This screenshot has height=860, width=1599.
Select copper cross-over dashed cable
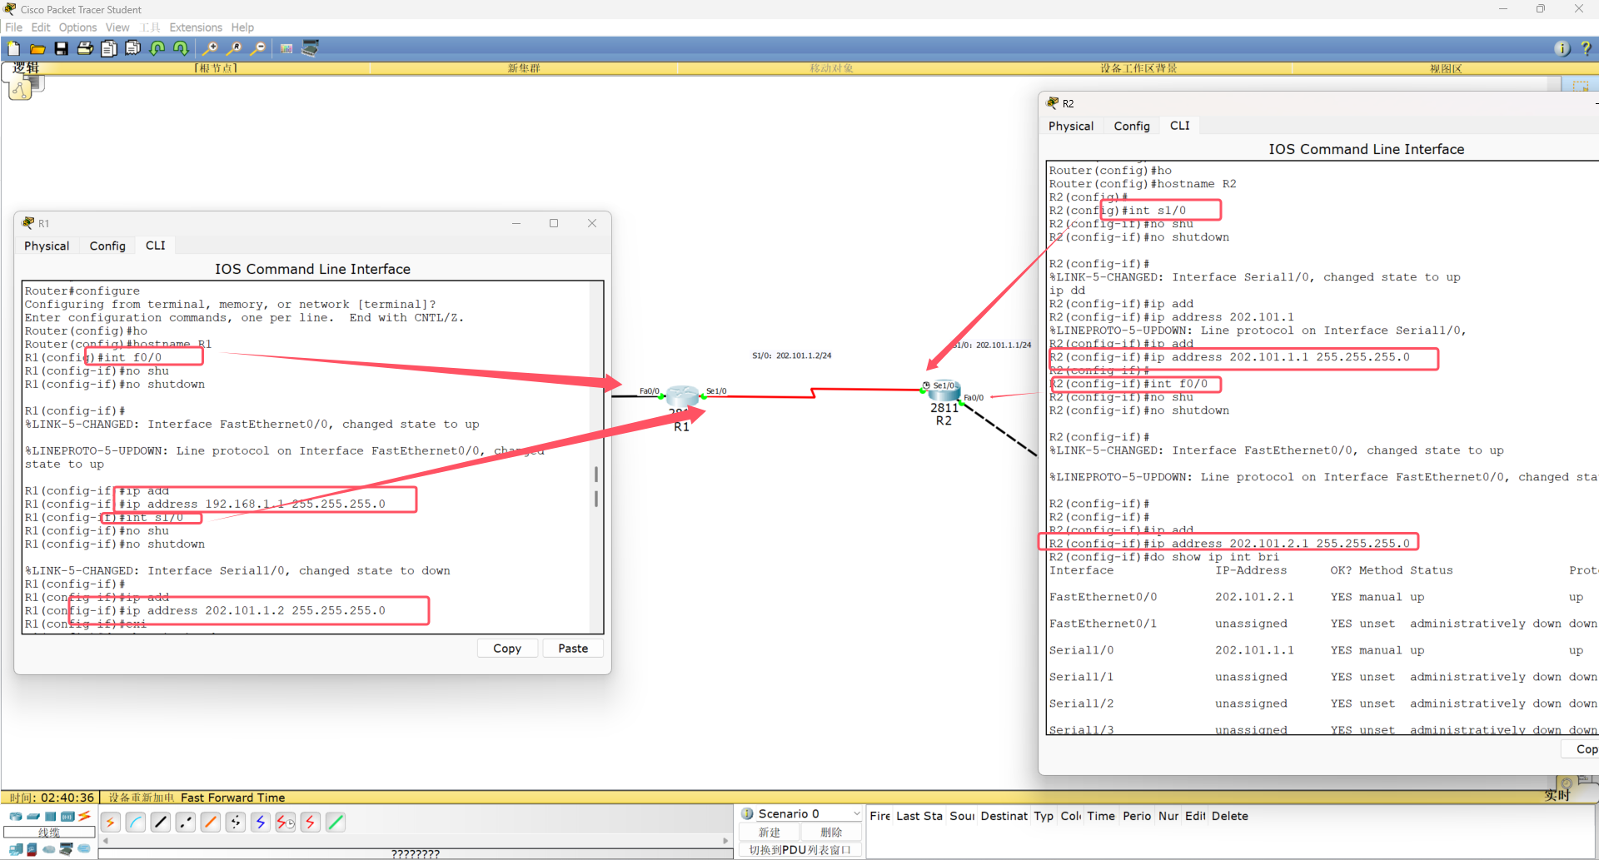tap(185, 823)
